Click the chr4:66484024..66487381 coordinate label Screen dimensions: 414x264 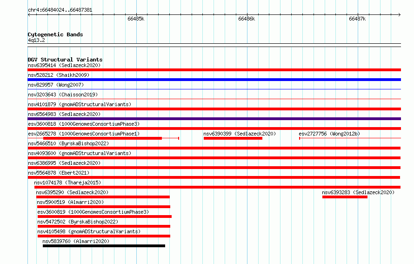pyautogui.click(x=60, y=10)
